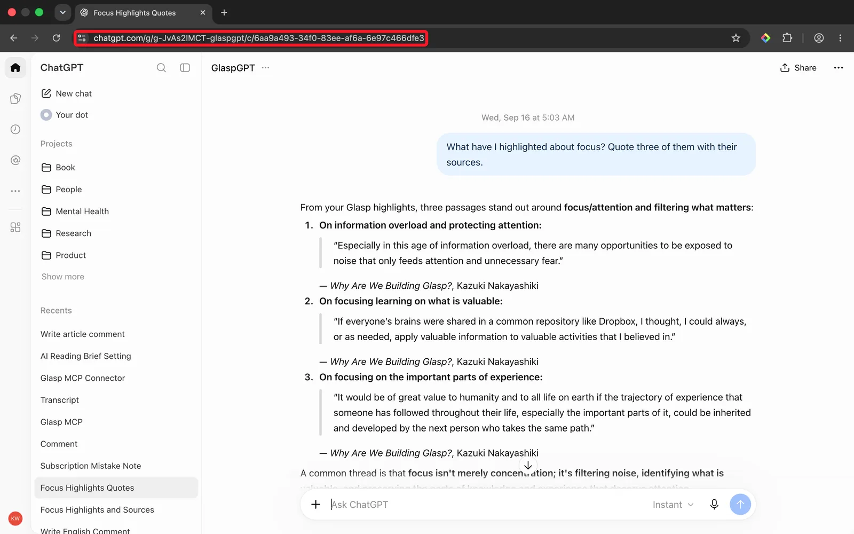This screenshot has width=854, height=534.
Task: Open the People project folder
Action: [62, 190]
